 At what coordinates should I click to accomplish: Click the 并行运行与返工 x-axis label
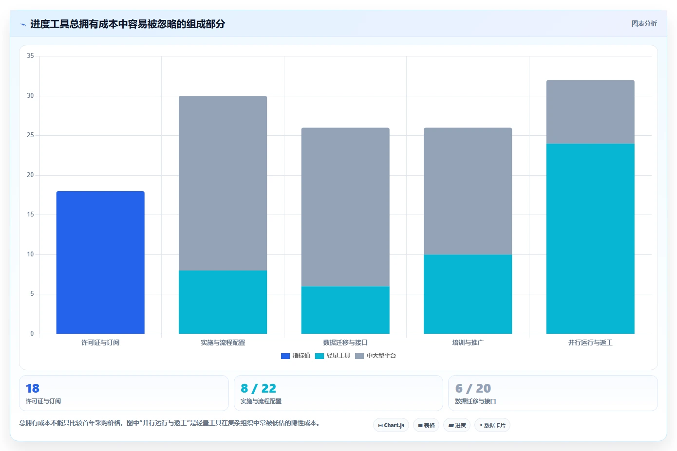tap(590, 343)
